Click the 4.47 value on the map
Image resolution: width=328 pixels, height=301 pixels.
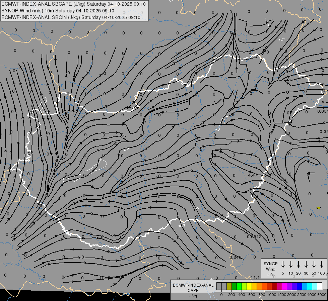pyautogui.click(x=253, y=175)
